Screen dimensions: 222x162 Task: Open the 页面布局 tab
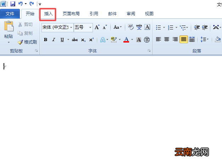[x=71, y=14]
